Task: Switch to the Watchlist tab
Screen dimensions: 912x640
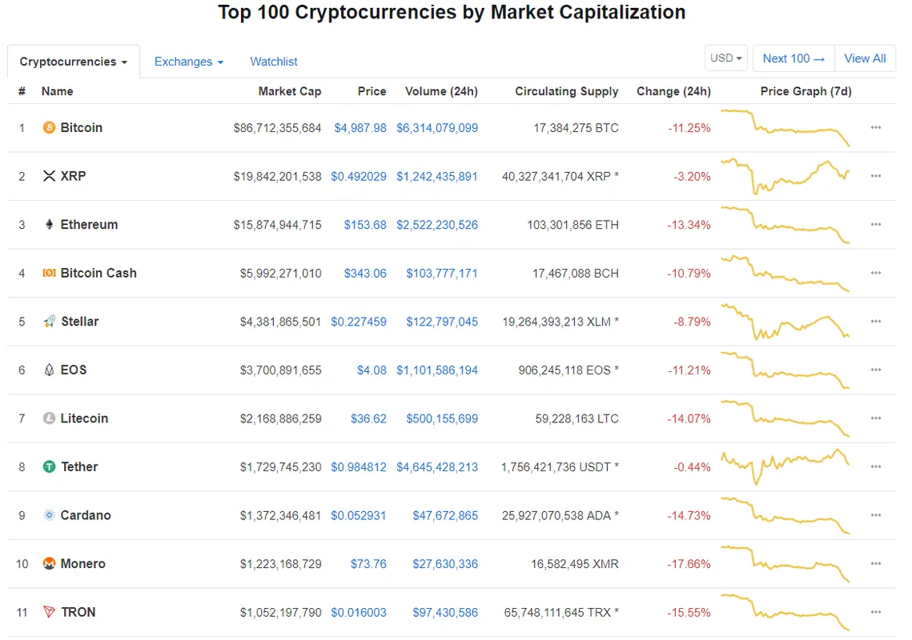Action: (274, 62)
